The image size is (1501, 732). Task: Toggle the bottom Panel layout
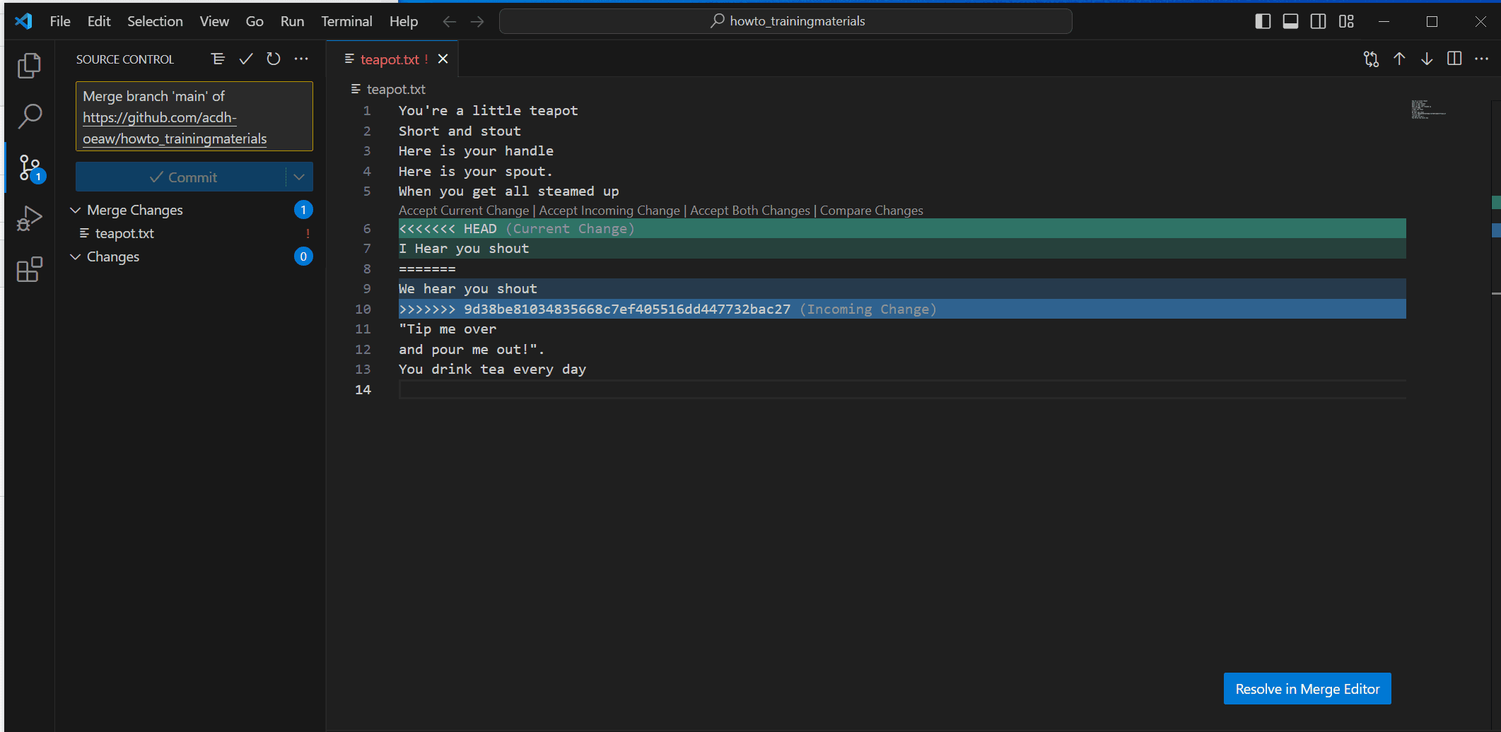pos(1290,21)
